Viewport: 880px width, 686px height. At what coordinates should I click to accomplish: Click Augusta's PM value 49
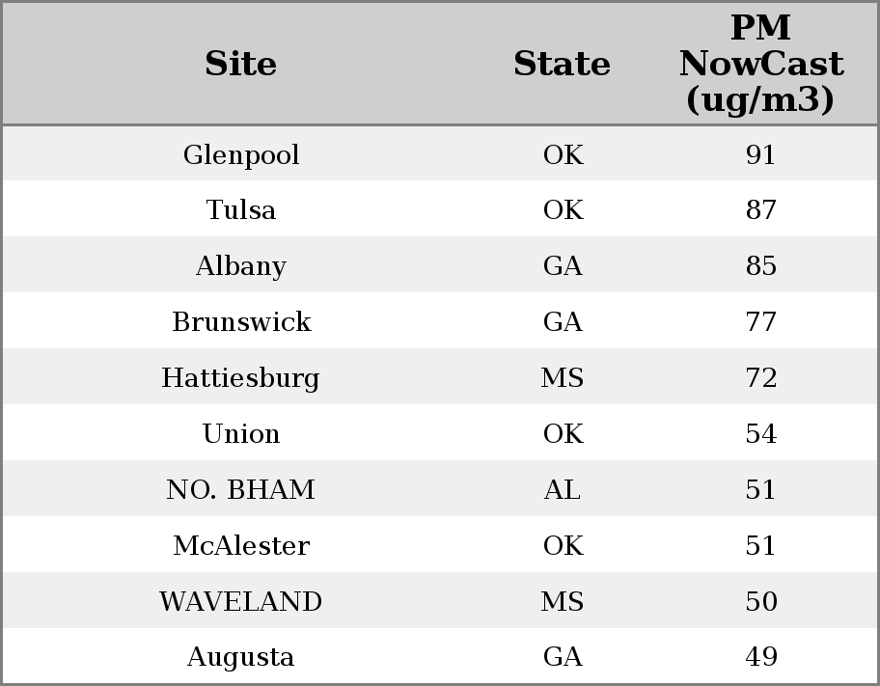click(761, 657)
